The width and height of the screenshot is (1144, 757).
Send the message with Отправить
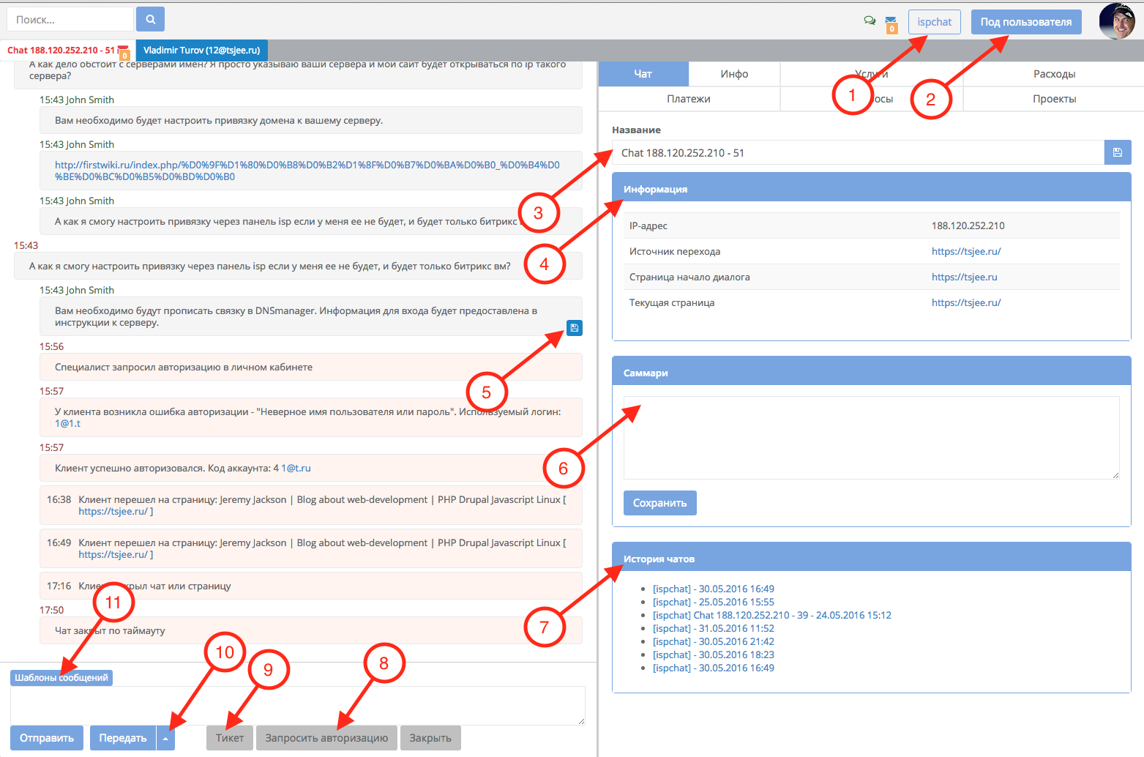[x=47, y=738]
